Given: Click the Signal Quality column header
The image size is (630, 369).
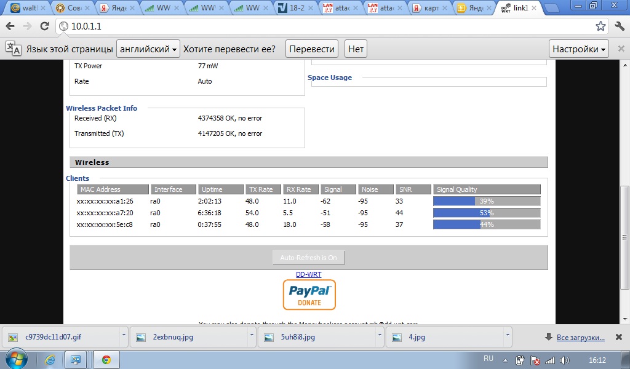Looking at the screenshot, I should pos(487,189).
